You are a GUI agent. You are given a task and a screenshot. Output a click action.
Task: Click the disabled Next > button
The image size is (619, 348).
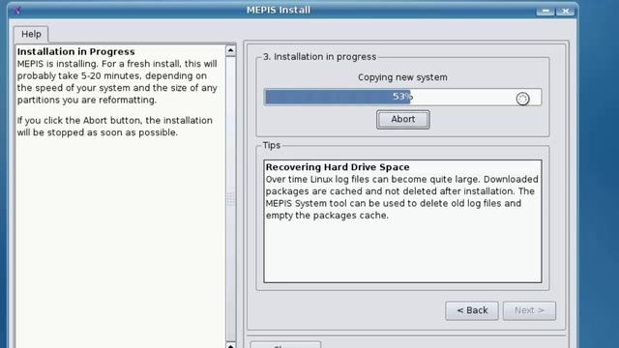pos(529,310)
